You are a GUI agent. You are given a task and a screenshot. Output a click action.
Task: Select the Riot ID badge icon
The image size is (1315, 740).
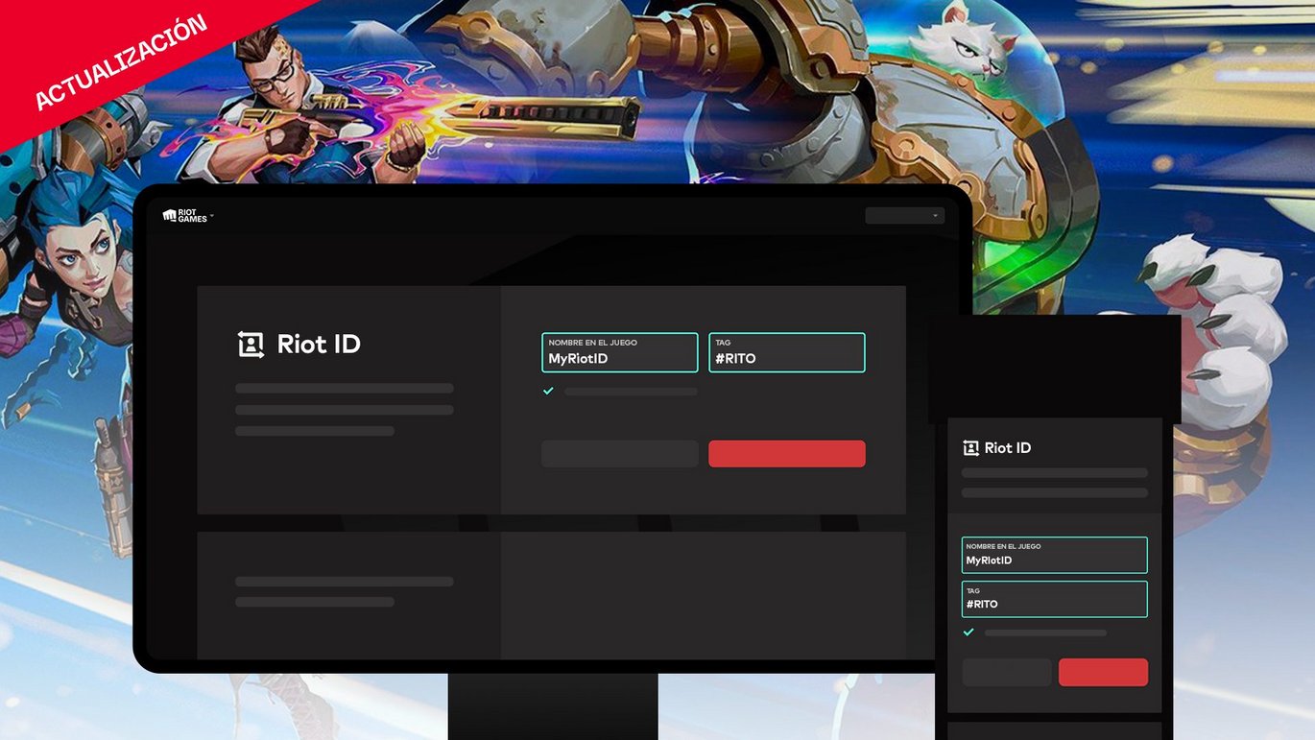[x=249, y=345]
